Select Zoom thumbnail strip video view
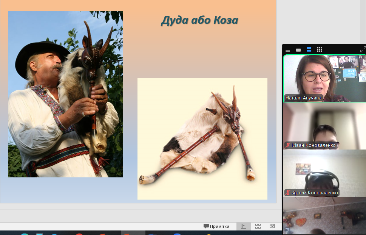The image size is (366, 235). click(x=309, y=49)
